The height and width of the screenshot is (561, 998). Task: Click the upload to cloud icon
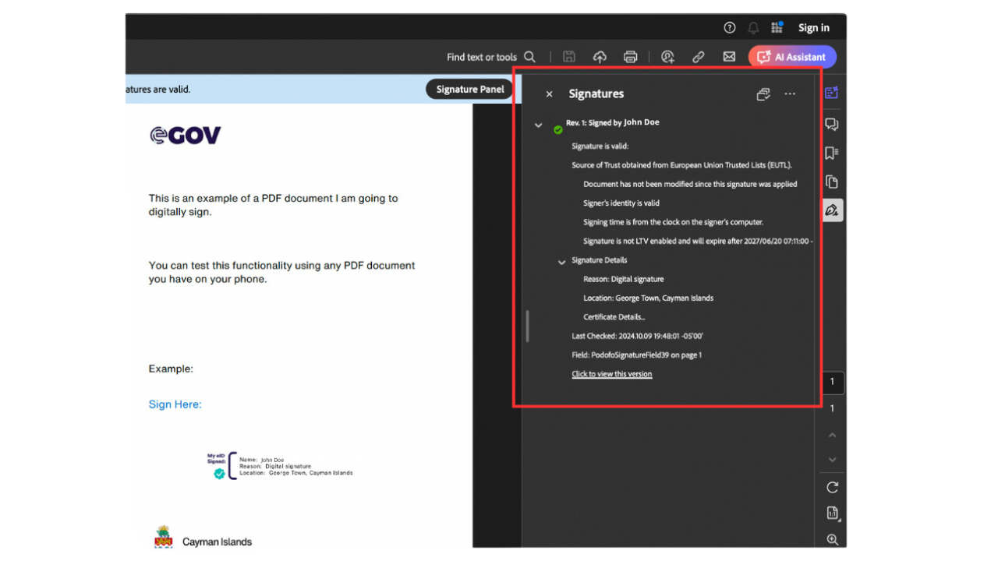tap(600, 57)
